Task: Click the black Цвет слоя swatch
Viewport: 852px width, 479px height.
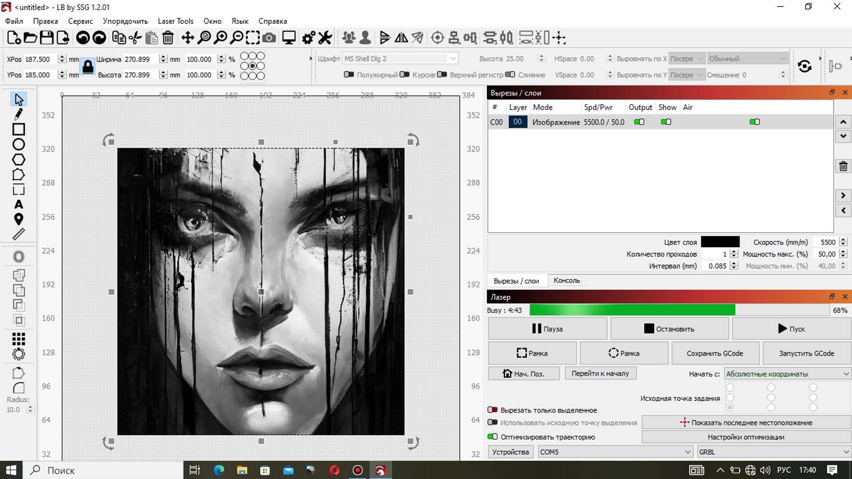Action: pos(720,242)
